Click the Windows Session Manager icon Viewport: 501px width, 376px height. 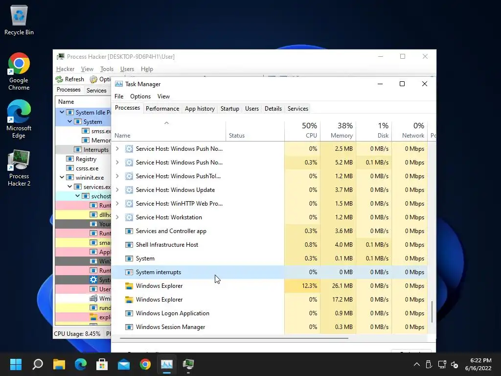[129, 327]
